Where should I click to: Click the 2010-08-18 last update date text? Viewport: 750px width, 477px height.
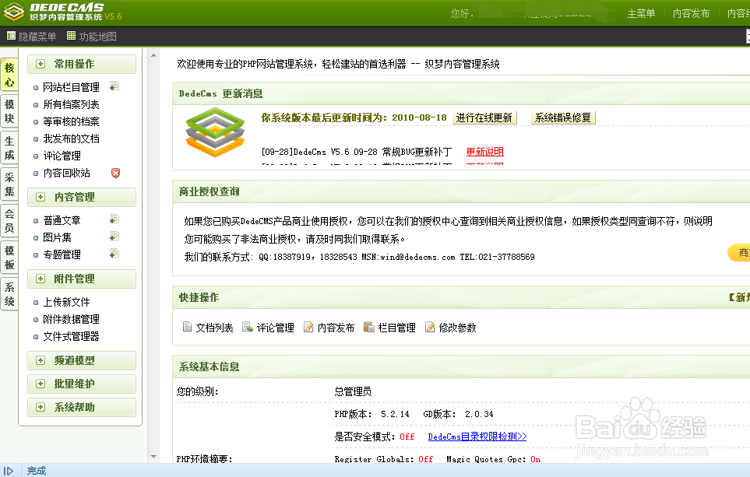click(419, 117)
